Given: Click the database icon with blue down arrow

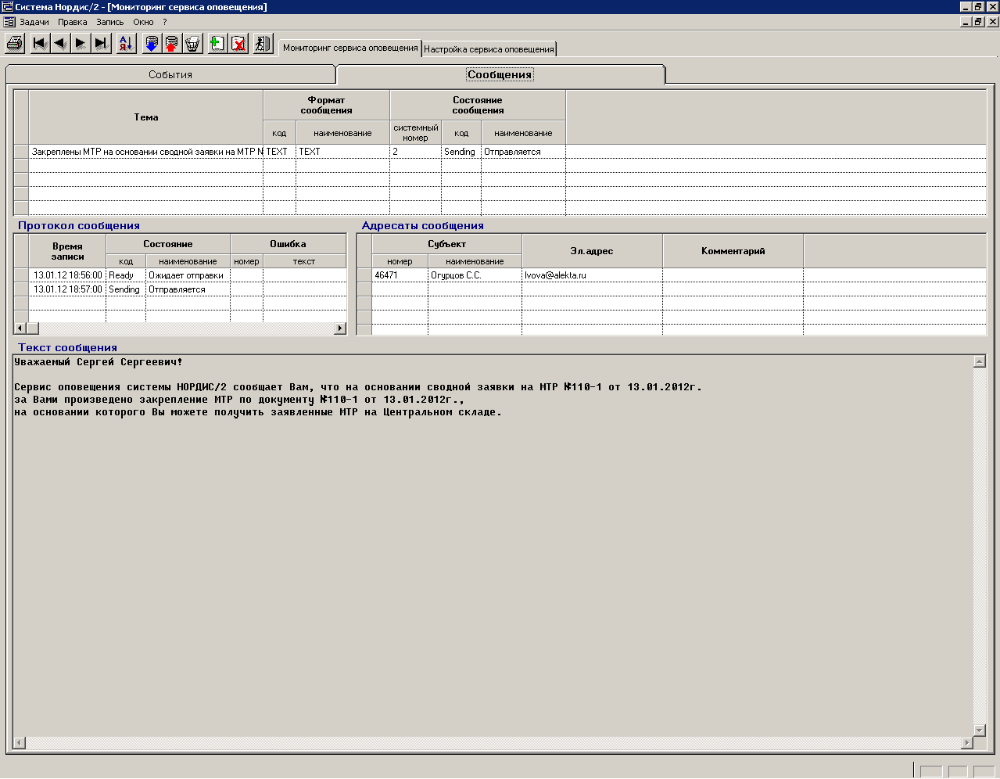Looking at the screenshot, I should [x=152, y=43].
